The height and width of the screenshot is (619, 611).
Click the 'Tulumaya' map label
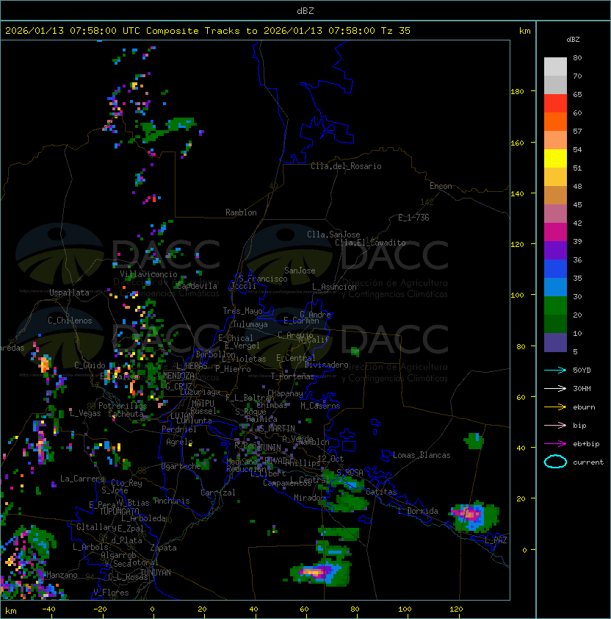pyautogui.click(x=250, y=324)
